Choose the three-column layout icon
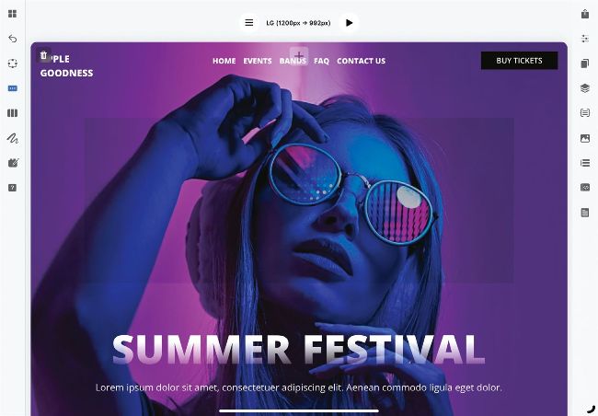The image size is (598, 416). [12, 113]
